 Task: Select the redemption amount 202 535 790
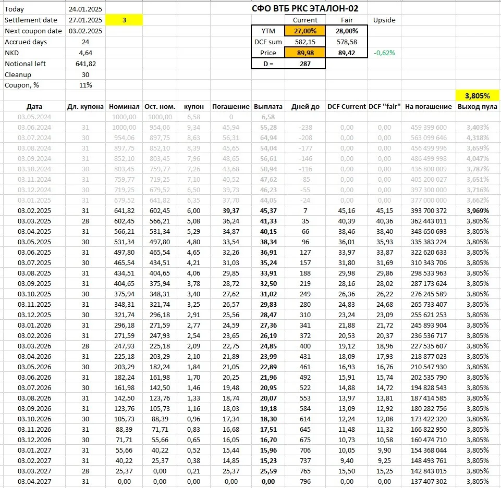pos(429,377)
